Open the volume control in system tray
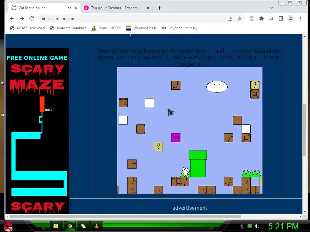 [x=257, y=226]
